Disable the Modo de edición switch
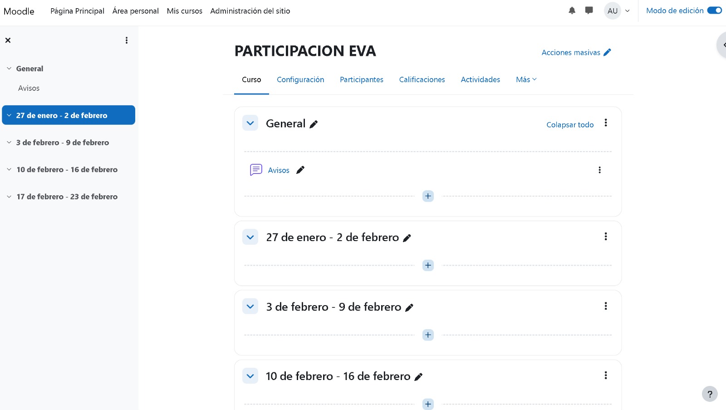Image resolution: width=726 pixels, height=410 pixels. pyautogui.click(x=714, y=10)
